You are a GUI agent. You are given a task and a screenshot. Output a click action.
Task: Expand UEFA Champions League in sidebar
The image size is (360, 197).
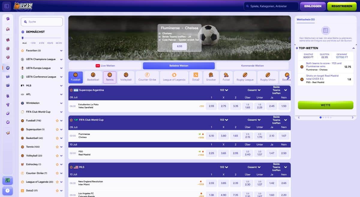tap(61, 59)
